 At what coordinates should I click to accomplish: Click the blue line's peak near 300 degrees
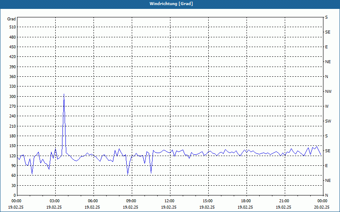(x=64, y=94)
